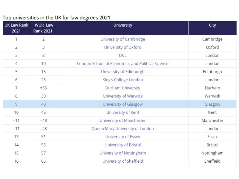Click WUR rank '66' in Sheffield row
Screen dimensions: 239x179
(x=43, y=161)
